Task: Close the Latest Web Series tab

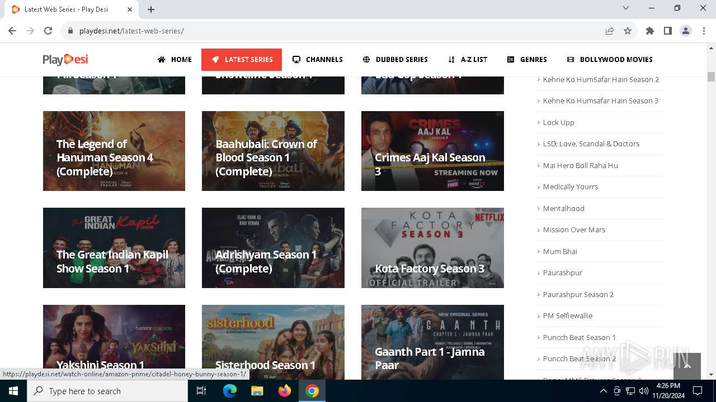Action: tap(130, 9)
